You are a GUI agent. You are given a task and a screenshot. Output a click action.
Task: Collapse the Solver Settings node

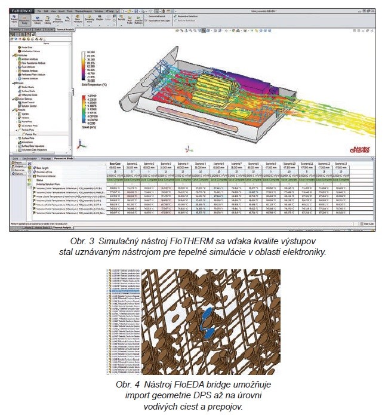[13, 99]
